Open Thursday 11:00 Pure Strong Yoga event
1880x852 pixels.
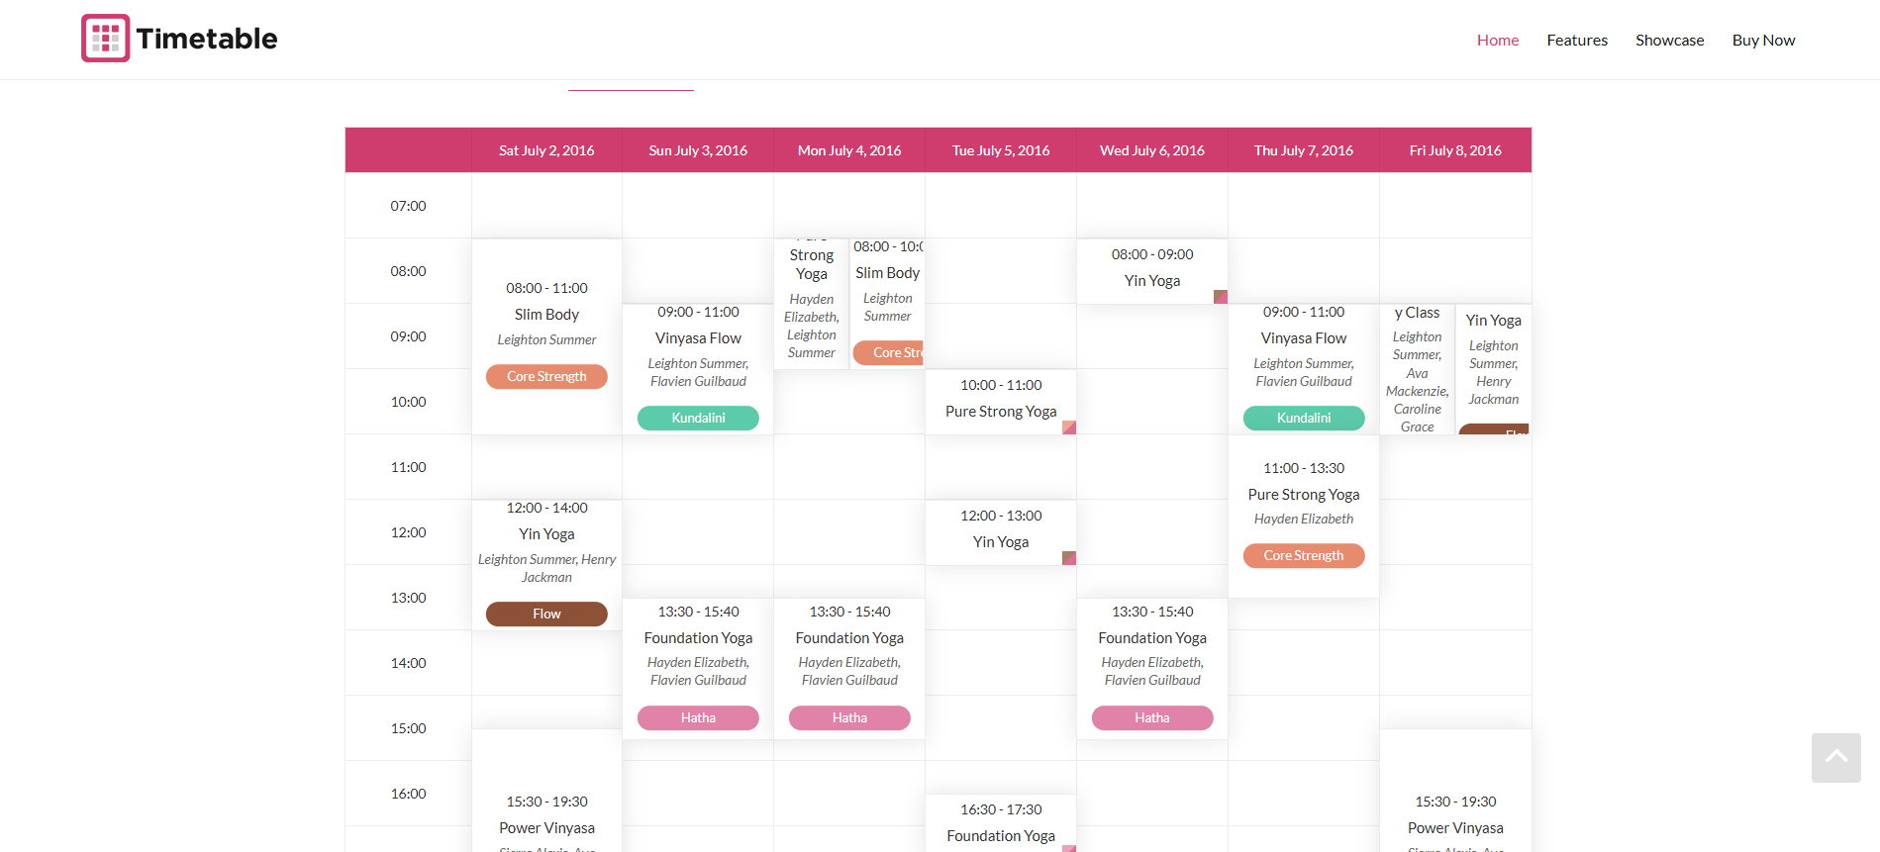1303,495
